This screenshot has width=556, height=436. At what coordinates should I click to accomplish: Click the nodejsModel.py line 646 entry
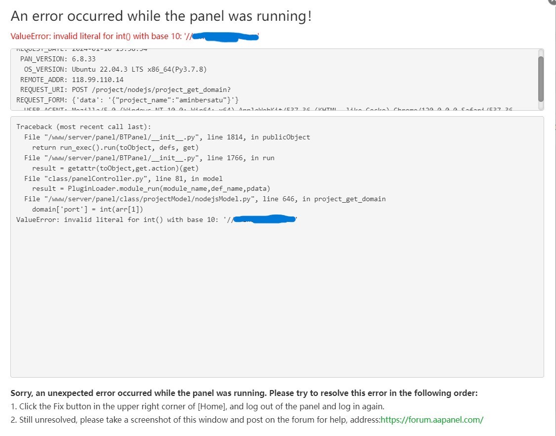[x=205, y=199]
